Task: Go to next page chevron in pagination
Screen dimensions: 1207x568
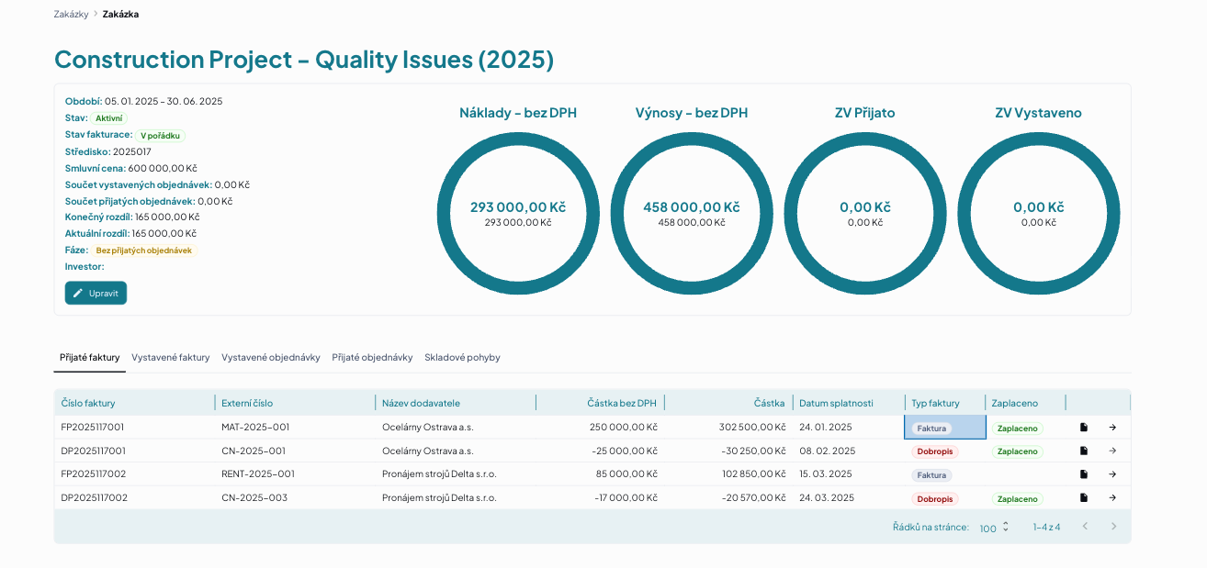Action: (1114, 527)
